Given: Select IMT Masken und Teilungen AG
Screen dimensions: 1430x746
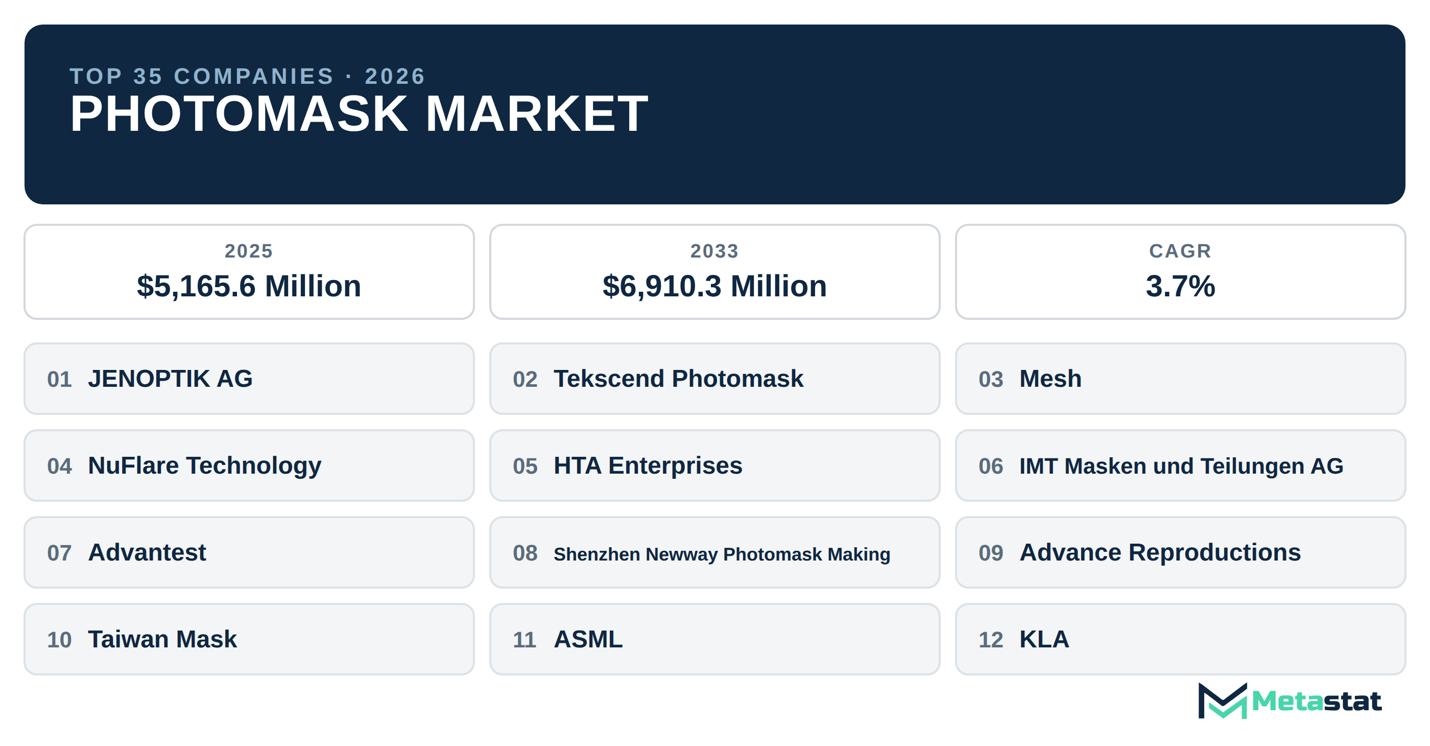Looking at the screenshot, I should pos(1181,465).
